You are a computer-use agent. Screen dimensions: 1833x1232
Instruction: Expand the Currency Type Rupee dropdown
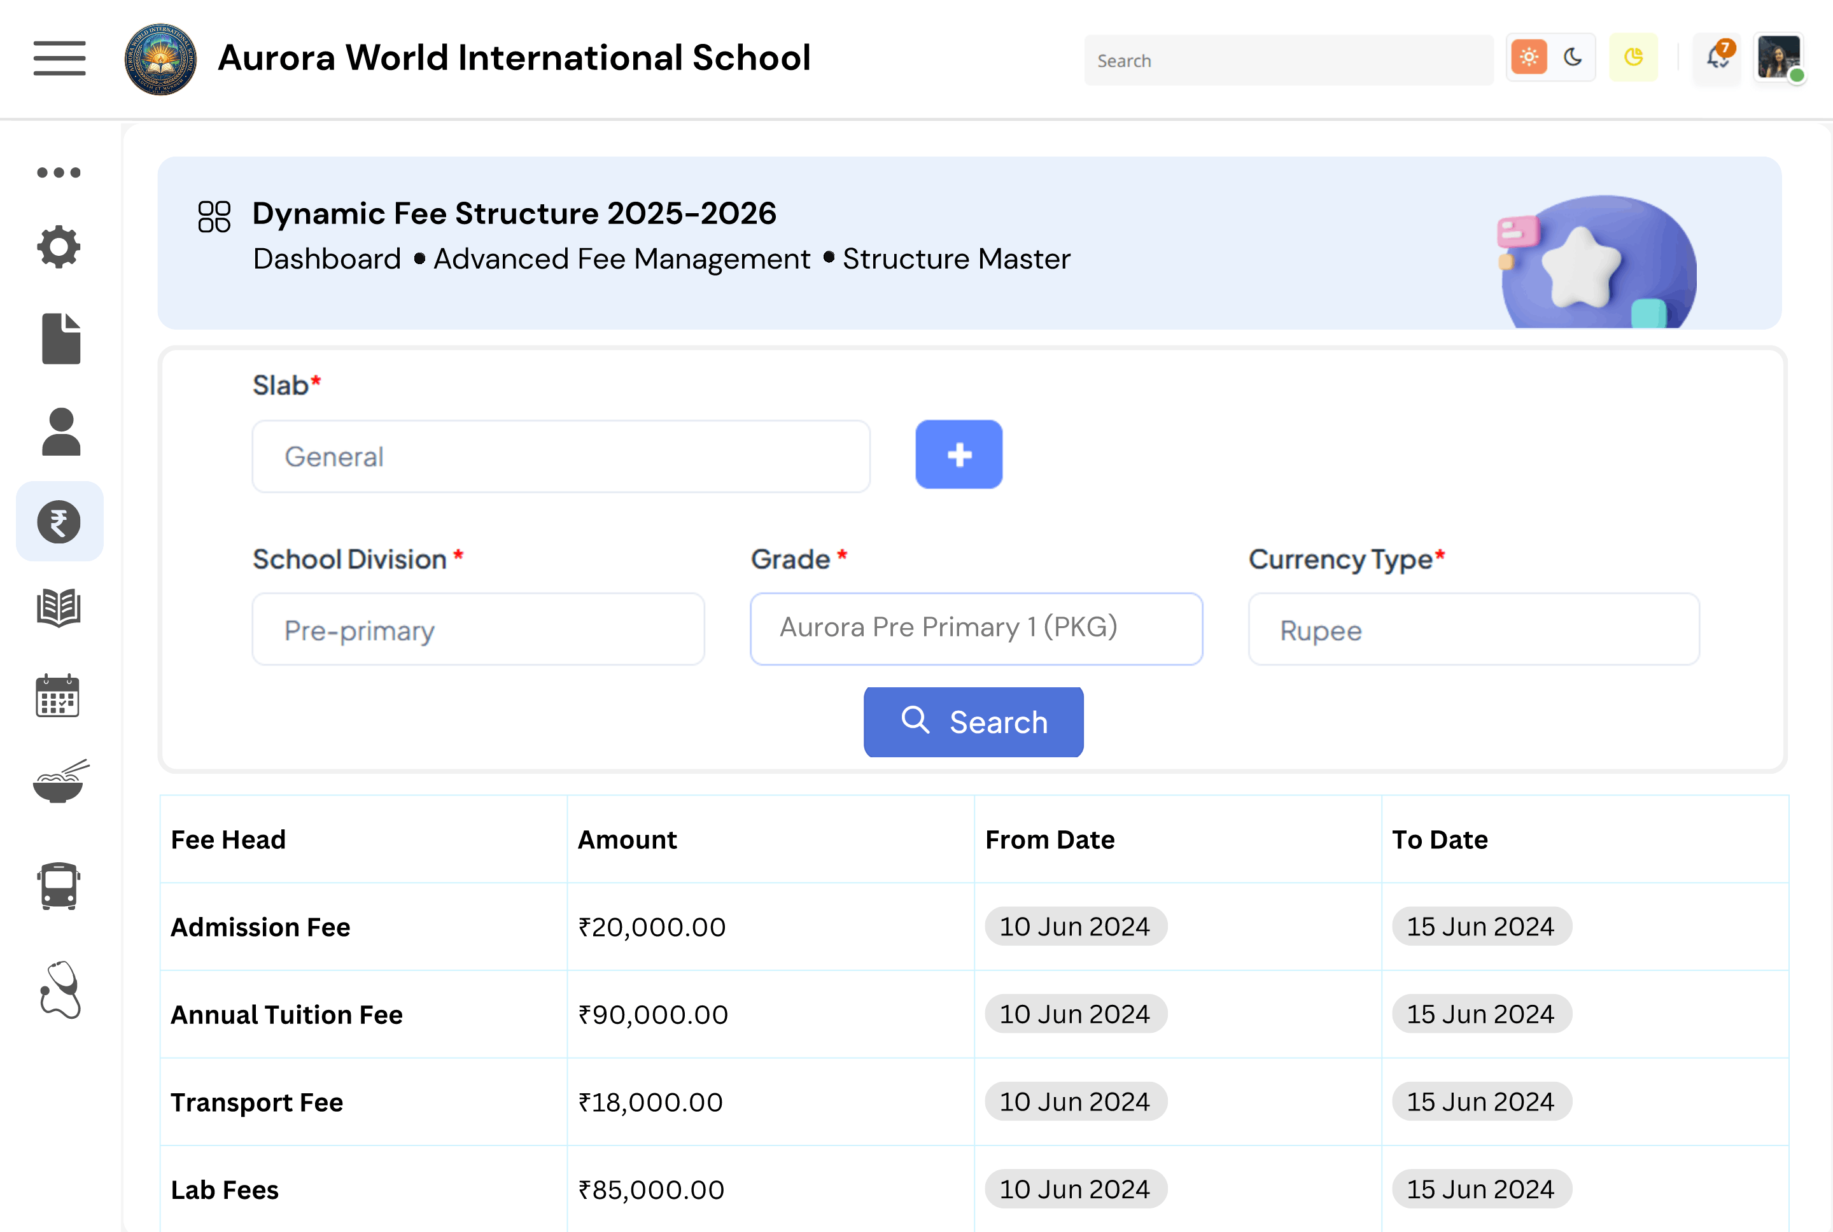pyautogui.click(x=1473, y=630)
